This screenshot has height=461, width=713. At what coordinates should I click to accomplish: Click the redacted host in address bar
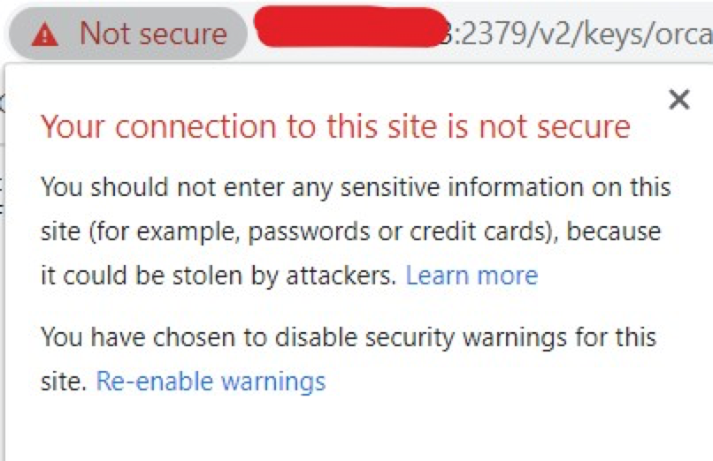pos(350,26)
